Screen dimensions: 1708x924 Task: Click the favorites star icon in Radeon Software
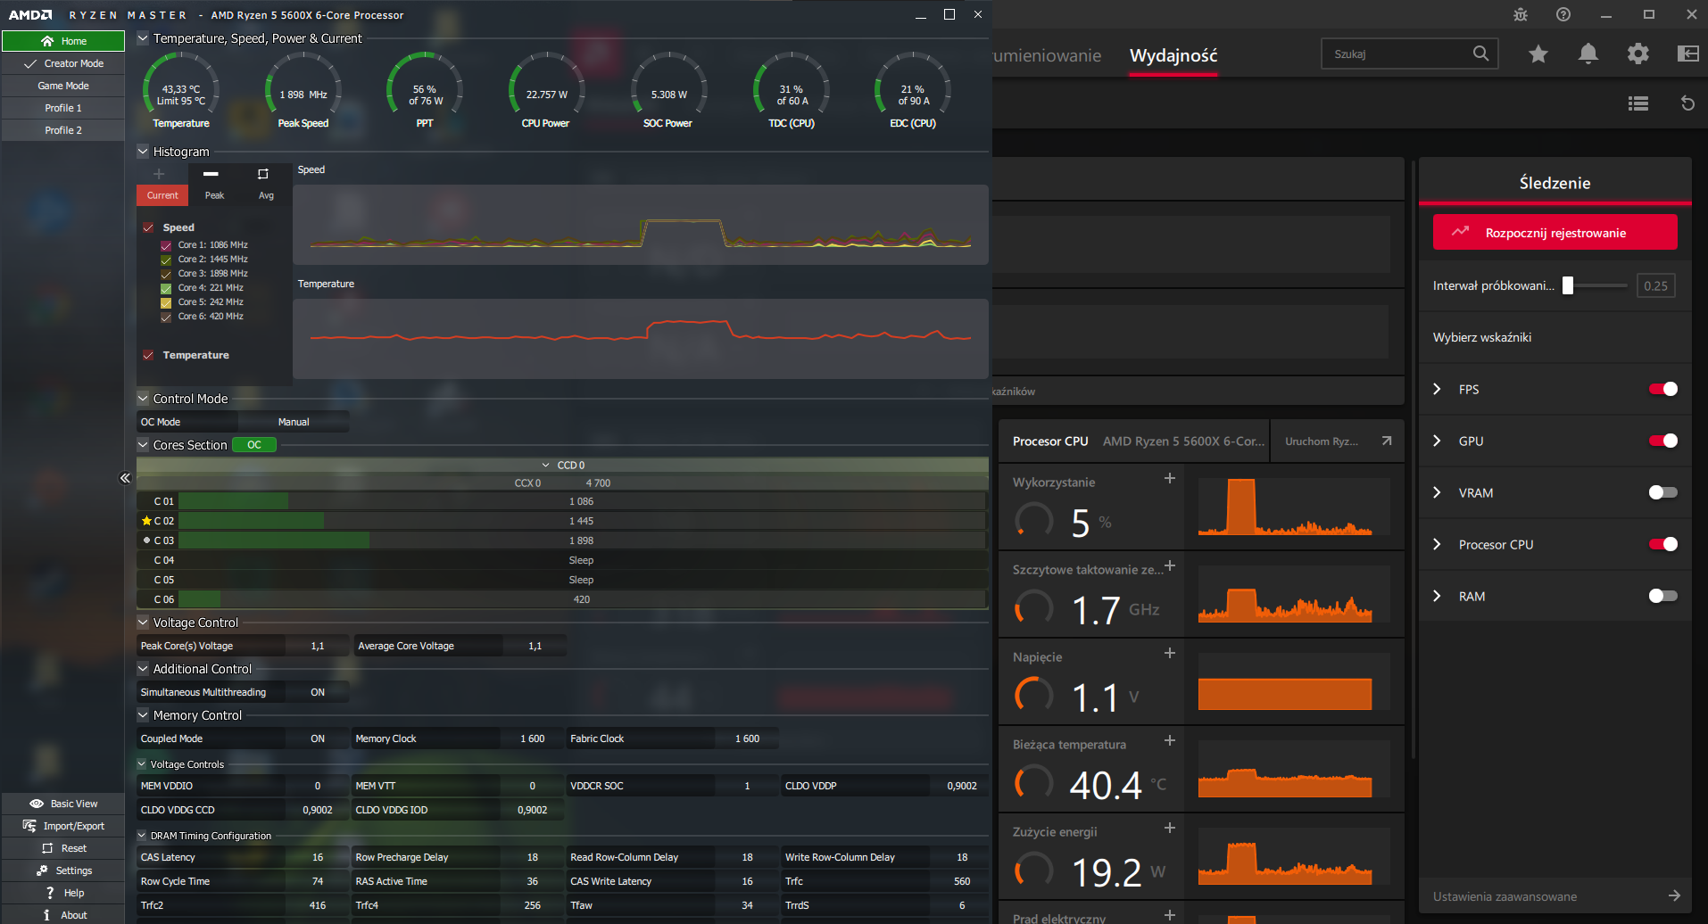tap(1538, 54)
